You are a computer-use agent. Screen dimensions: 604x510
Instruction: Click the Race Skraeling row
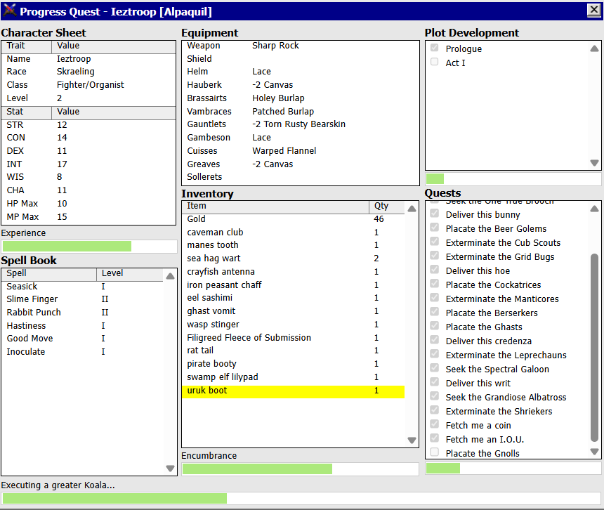pyautogui.click(x=88, y=72)
